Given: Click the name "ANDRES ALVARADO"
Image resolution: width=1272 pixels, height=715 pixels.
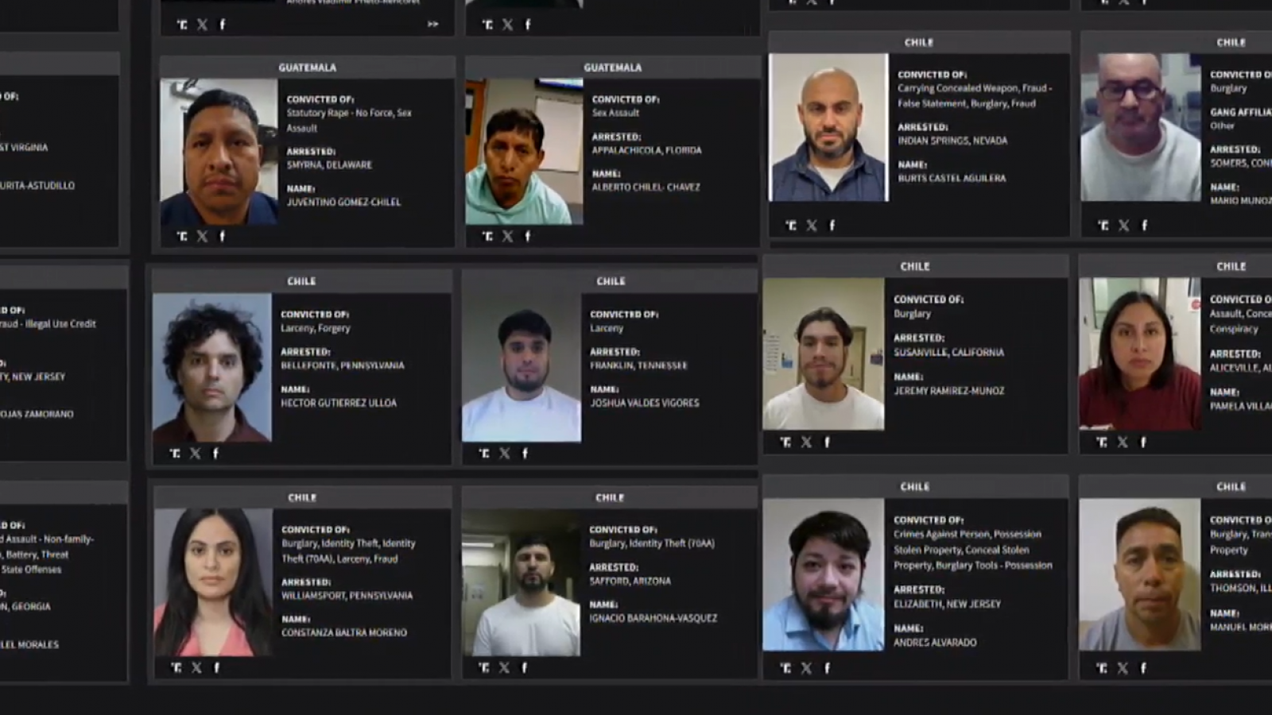Looking at the screenshot, I should coord(935,643).
